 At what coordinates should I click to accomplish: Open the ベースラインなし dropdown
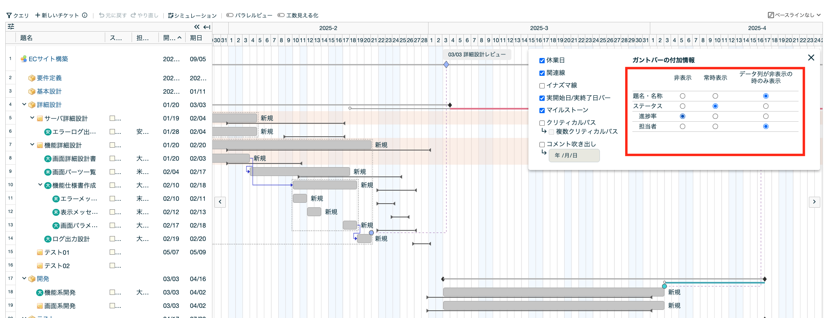pyautogui.click(x=794, y=15)
